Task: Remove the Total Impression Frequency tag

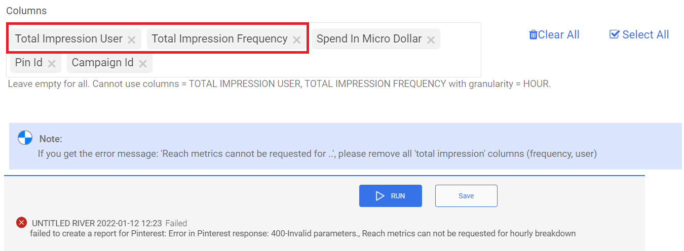Action: [x=297, y=39]
